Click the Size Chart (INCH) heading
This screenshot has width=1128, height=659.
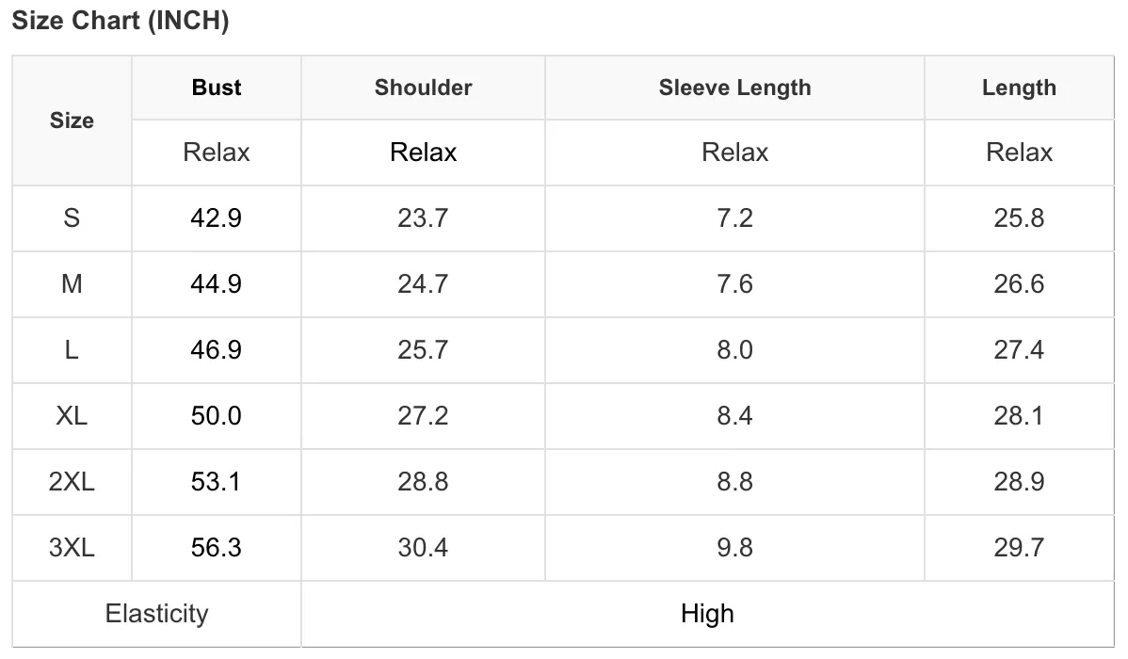coord(121,20)
